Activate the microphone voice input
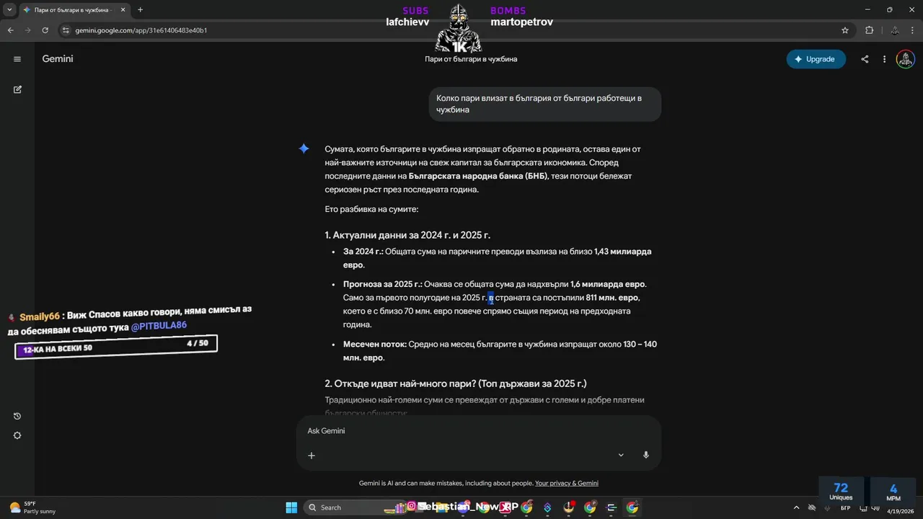The width and height of the screenshot is (923, 519). pos(645,455)
